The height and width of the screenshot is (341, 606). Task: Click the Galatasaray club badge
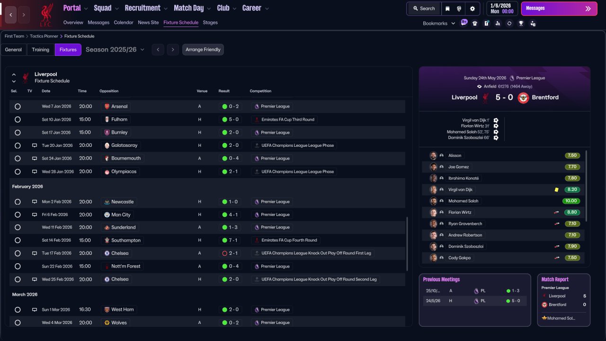pos(107,145)
